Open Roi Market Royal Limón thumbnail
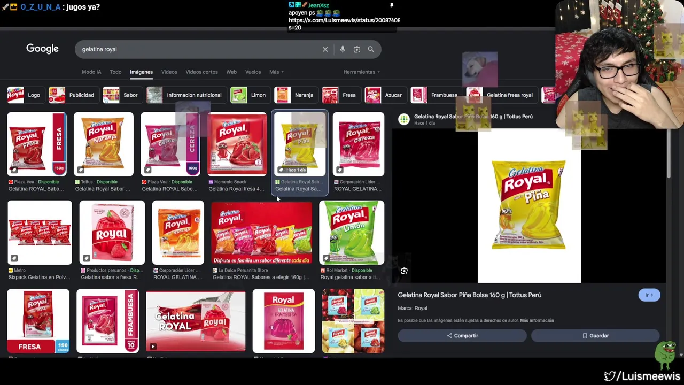Screen dimensions: 684x385 352,233
